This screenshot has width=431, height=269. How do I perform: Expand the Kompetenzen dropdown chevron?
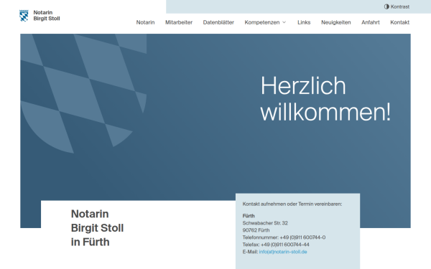(284, 22)
